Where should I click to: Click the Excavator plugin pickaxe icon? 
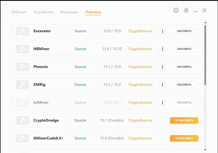[23, 31]
